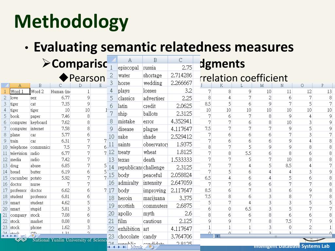Viewport: 335px width, 251px height.
Task: Click the tab split handle beside the scrollbar
Action: click(214, 236)
